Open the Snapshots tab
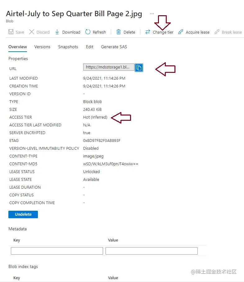 (x=68, y=47)
